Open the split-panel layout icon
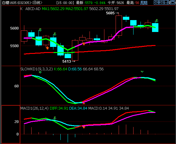The image size is (176, 144). [167, 2]
